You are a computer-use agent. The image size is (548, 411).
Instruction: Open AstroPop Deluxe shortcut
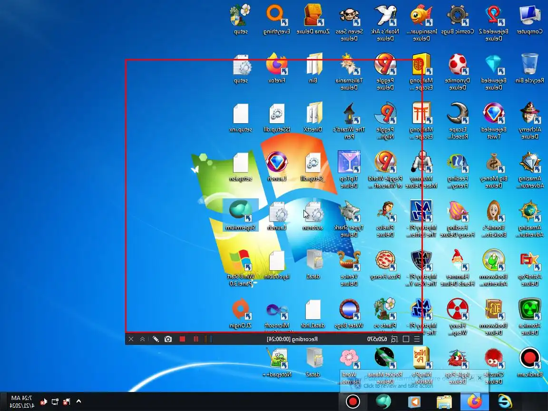[530, 268]
